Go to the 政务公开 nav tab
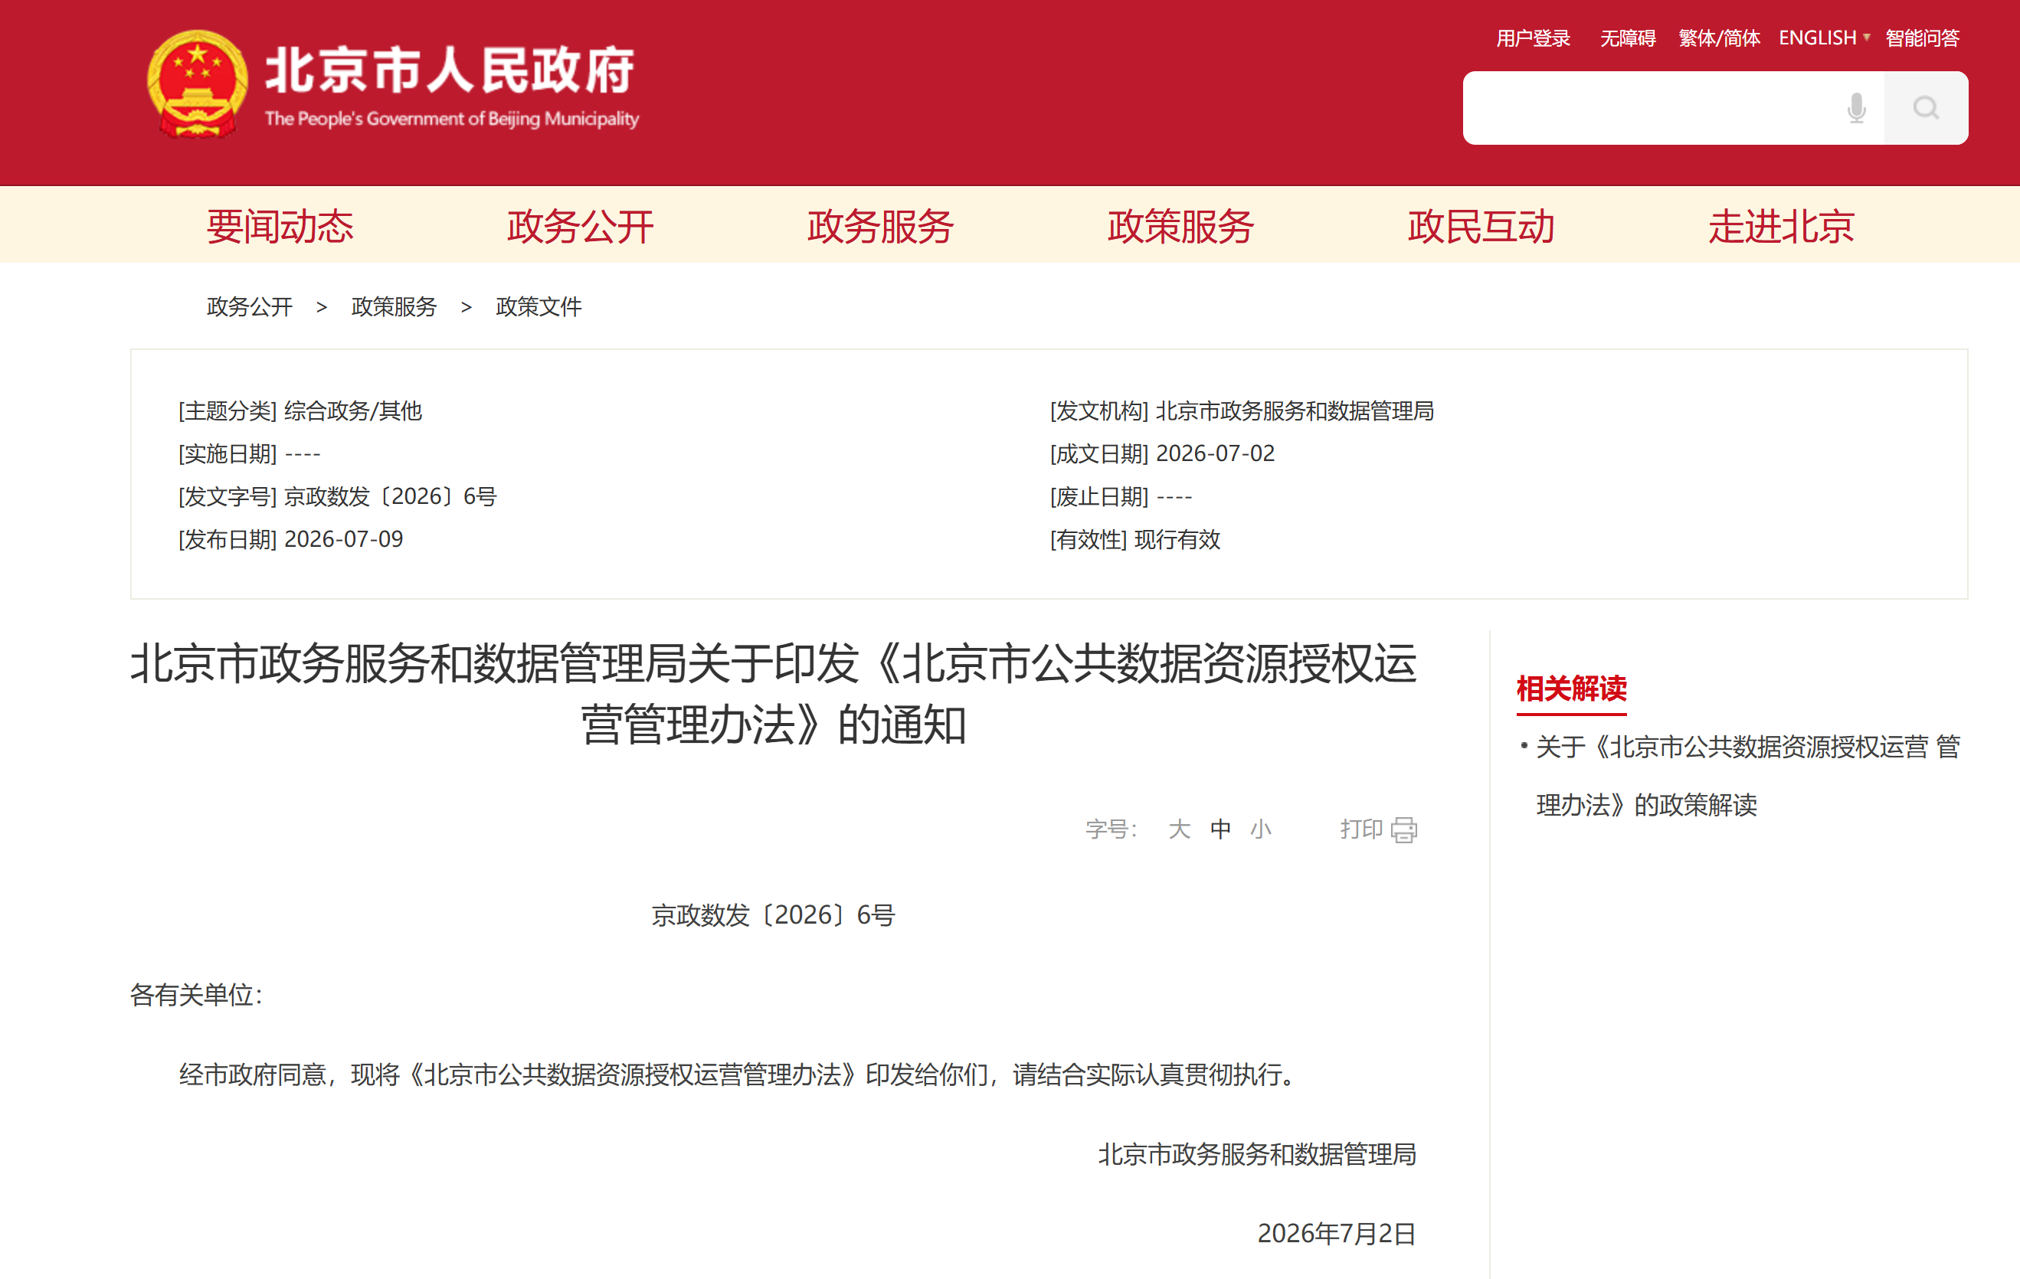 [x=581, y=227]
